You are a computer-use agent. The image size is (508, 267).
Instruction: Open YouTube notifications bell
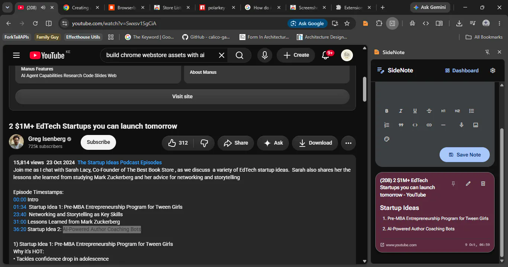coord(326,55)
